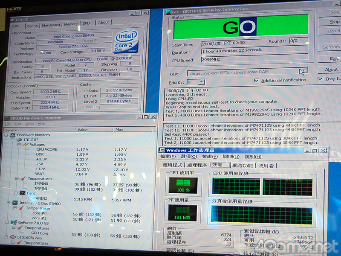Viewport: 341px width, 256px height.
Task: Switch to the 處理程序 tab in Task Manager
Action: click(x=197, y=165)
